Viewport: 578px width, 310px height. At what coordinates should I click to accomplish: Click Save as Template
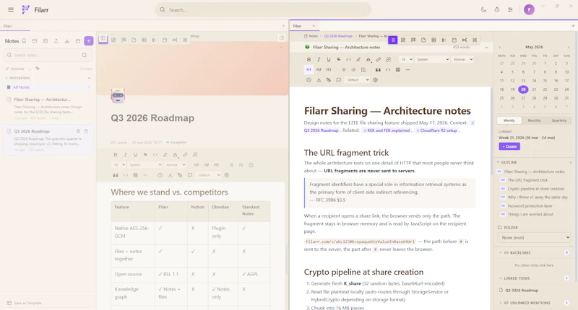[x=48, y=303]
